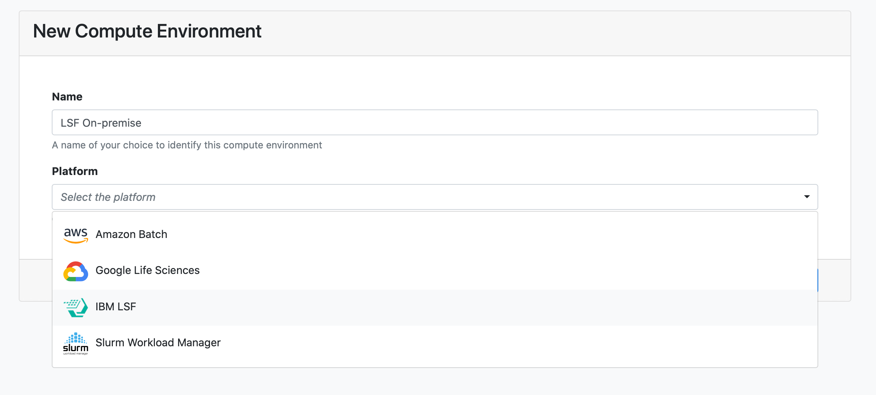This screenshot has width=876, height=395.
Task: Click the 'New Compute Environment' heading
Action: tap(147, 31)
